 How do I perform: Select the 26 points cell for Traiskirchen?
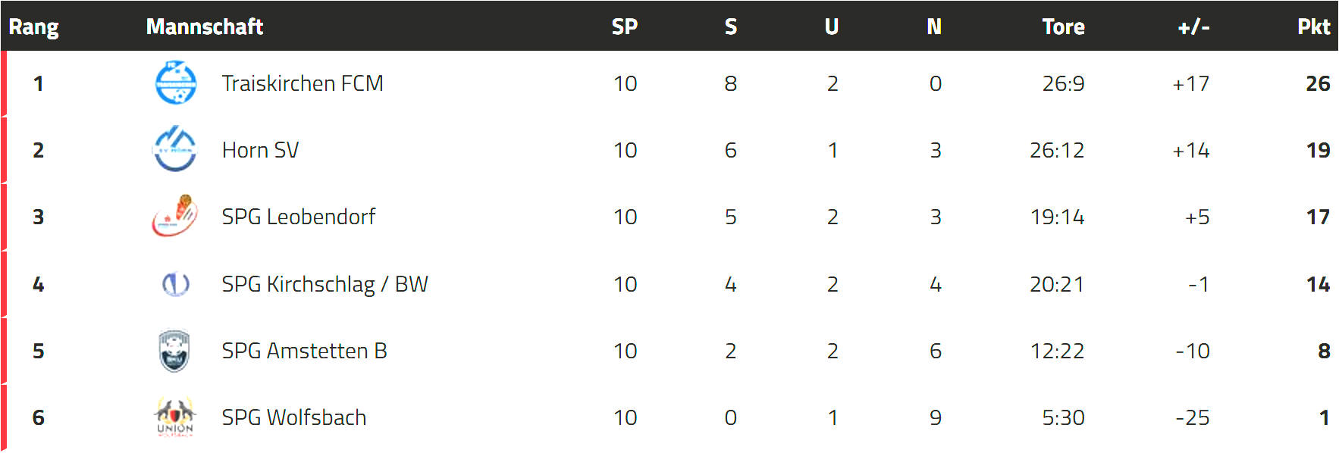1318,83
